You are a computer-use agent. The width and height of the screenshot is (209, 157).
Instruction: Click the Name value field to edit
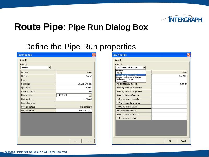point(74,80)
